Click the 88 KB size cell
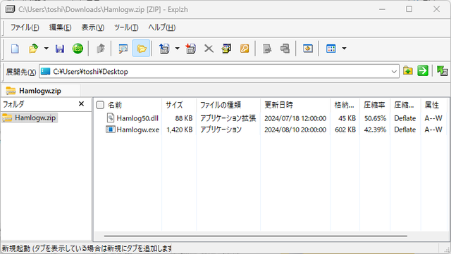 (x=184, y=118)
